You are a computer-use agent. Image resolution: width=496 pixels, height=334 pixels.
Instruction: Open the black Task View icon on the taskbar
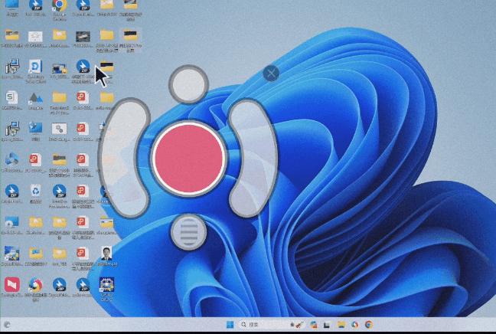coord(327,325)
